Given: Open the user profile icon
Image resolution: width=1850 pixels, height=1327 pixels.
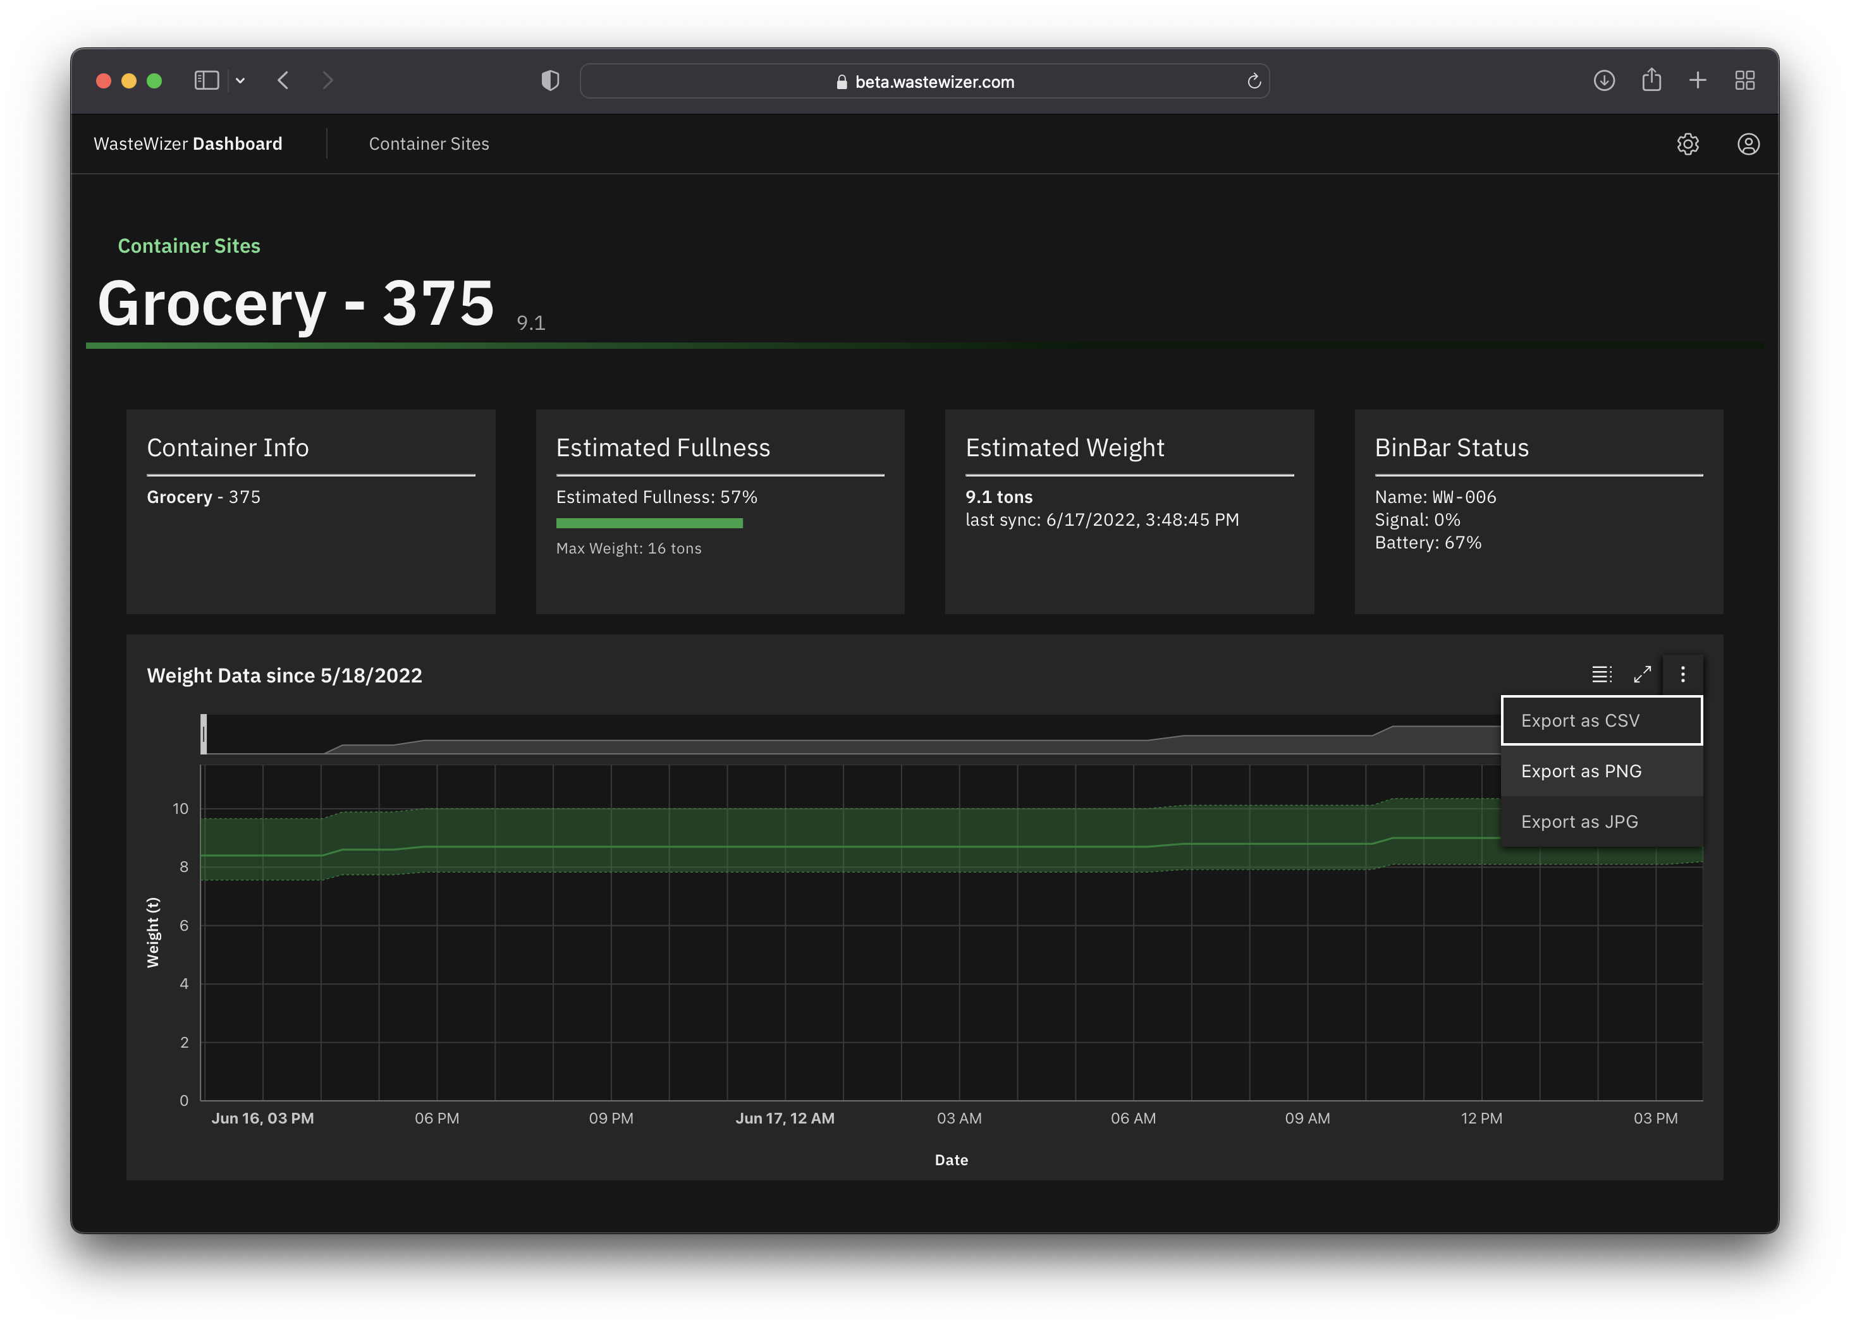Looking at the screenshot, I should (x=1747, y=144).
